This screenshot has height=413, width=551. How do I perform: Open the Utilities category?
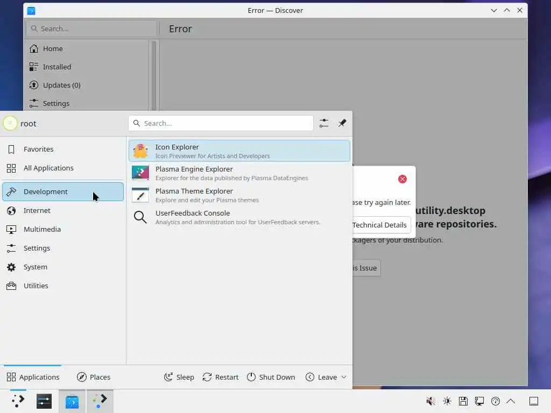(x=63, y=286)
